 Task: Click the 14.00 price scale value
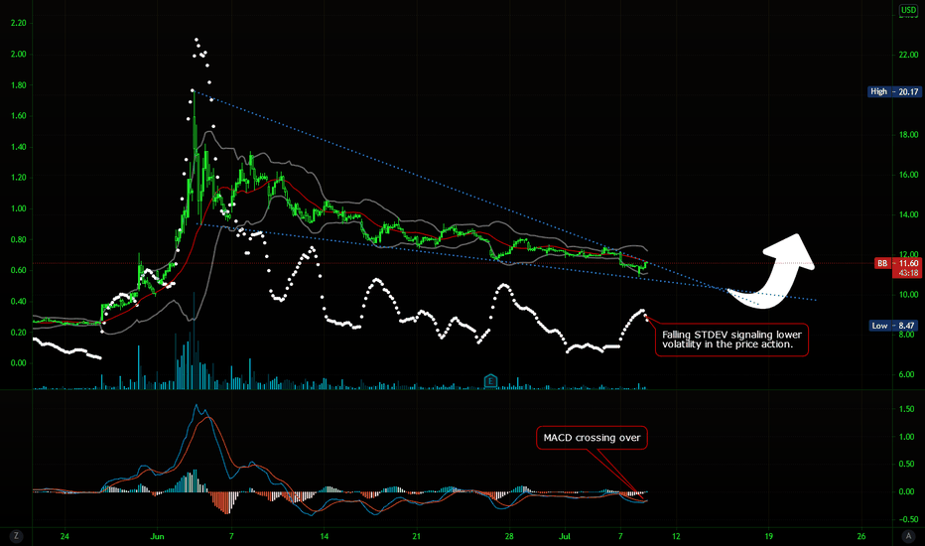908,214
